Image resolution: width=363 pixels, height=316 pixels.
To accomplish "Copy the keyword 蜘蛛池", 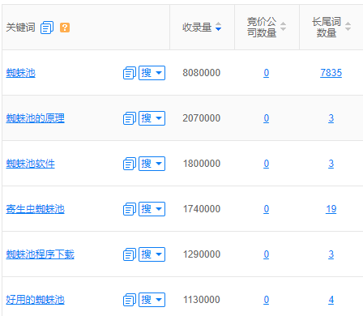I will pyautogui.click(x=130, y=73).
